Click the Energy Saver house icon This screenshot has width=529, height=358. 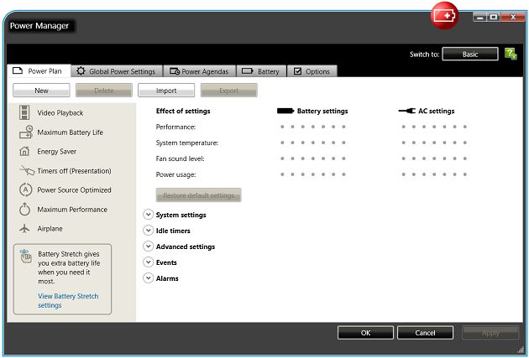click(x=24, y=151)
